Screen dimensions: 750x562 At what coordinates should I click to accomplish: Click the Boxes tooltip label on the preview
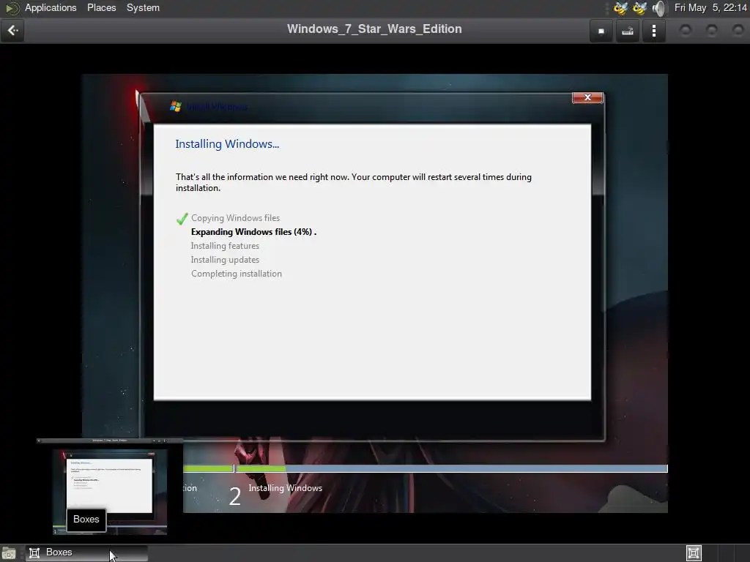(x=86, y=520)
